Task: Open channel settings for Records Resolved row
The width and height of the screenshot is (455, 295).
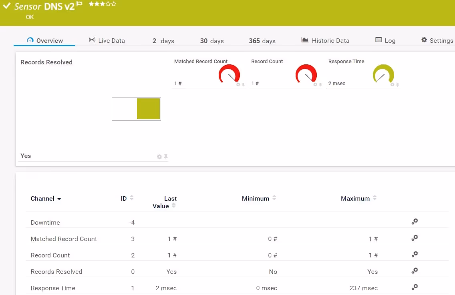Action: tap(415, 271)
